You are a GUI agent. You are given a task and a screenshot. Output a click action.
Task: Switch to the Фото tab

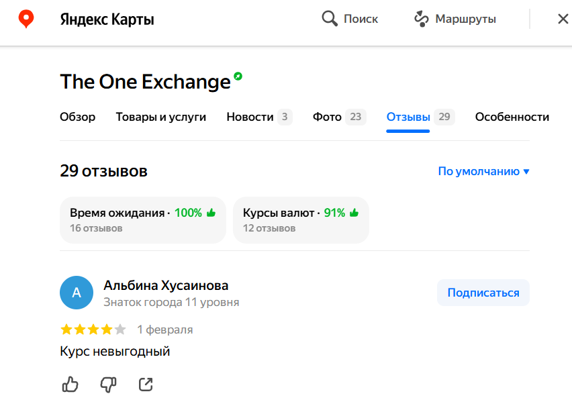339,117
